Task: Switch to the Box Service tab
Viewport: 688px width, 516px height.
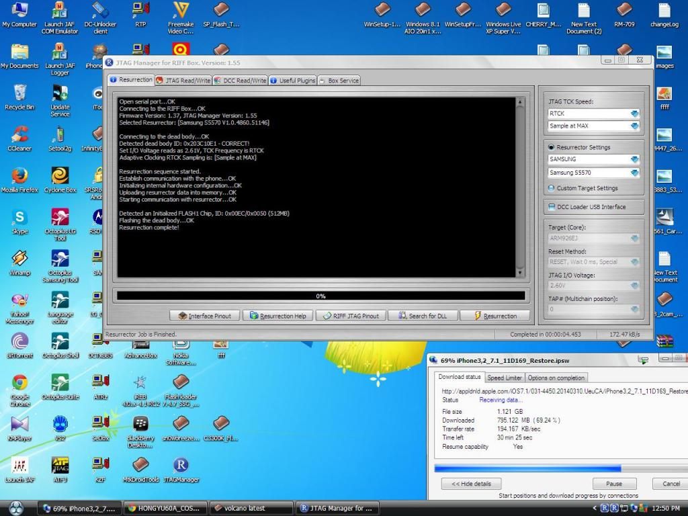Action: point(339,81)
